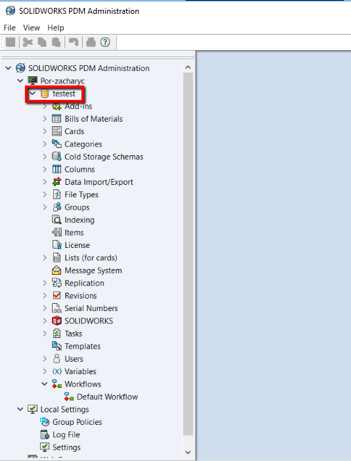This screenshot has width=351, height=461.
Task: Select the SOLIDWORKS red cube icon node
Action: (x=57, y=321)
